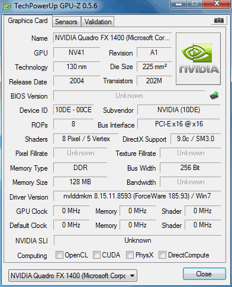Enable the OpenCL checkbox
Image resolution: width=232 pixels, height=287 pixels.
coord(59,255)
